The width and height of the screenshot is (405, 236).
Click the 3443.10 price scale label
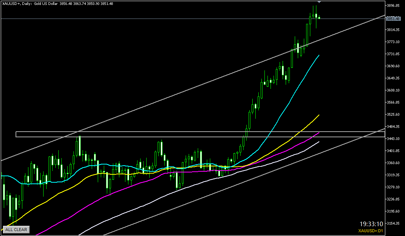394,139
